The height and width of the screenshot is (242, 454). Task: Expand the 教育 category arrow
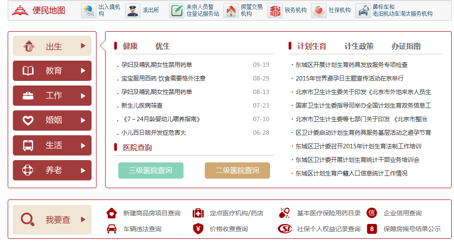click(x=83, y=71)
